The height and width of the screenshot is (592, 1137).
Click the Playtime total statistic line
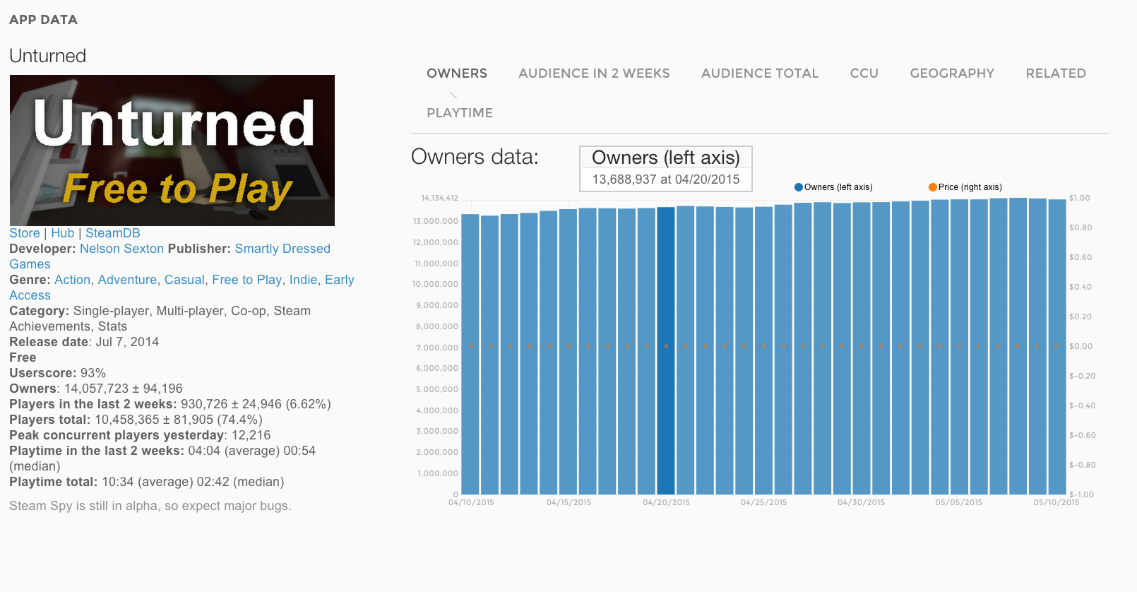click(147, 482)
